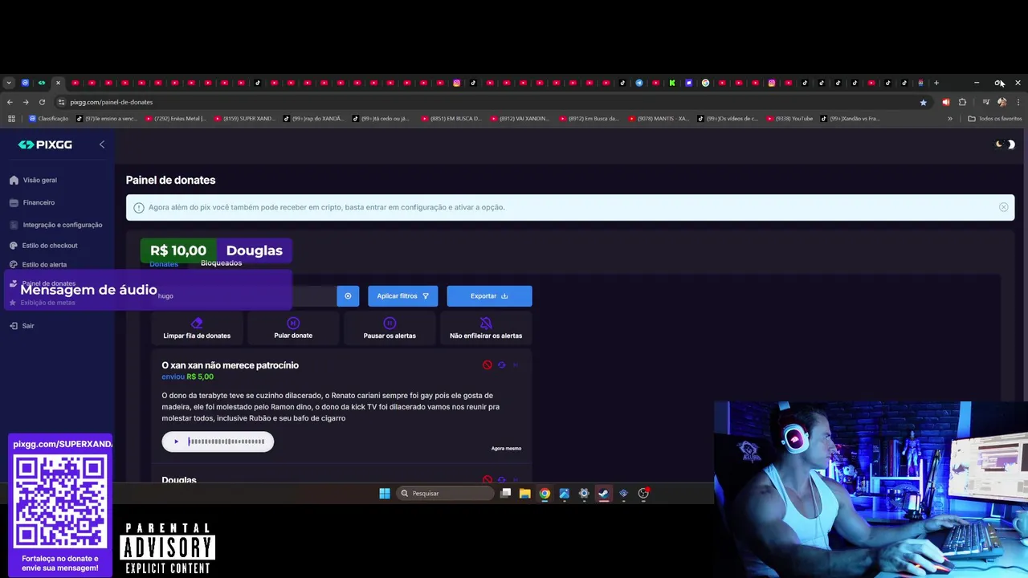This screenshot has height=578, width=1028.
Task: Open a new browser tab
Action: (936, 83)
